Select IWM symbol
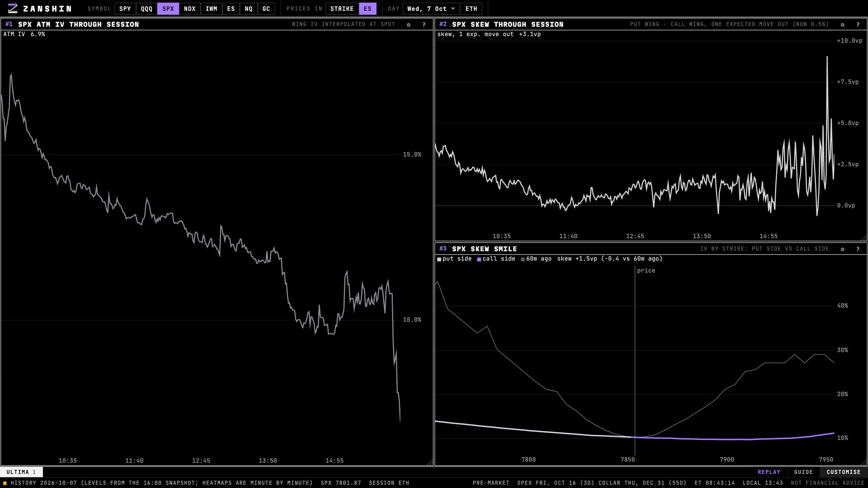Viewport: 868px width, 488px height. pyautogui.click(x=212, y=9)
